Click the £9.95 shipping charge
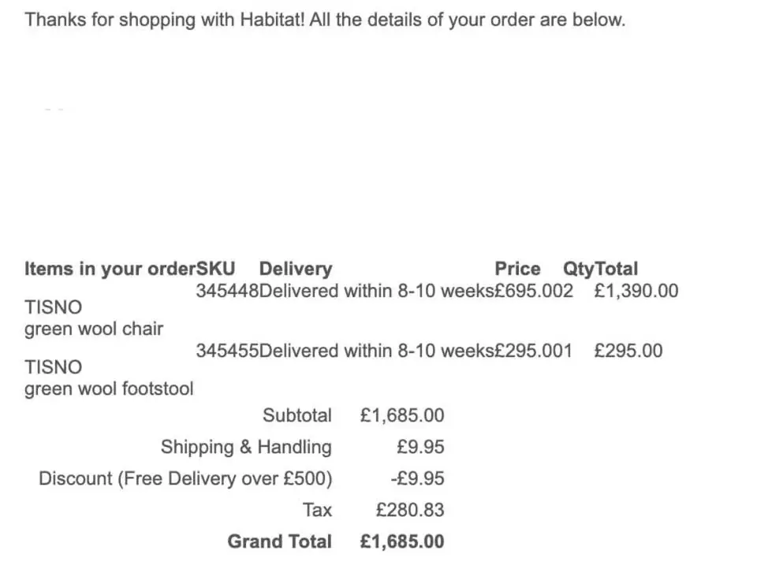This screenshot has width=757, height=565. (420, 447)
